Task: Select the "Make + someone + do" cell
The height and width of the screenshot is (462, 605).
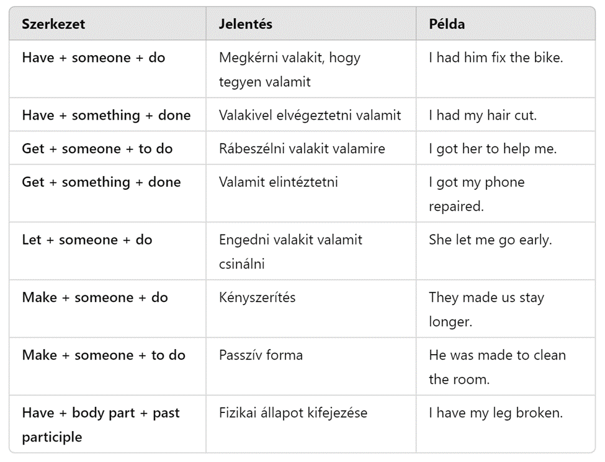Action: coord(95,298)
